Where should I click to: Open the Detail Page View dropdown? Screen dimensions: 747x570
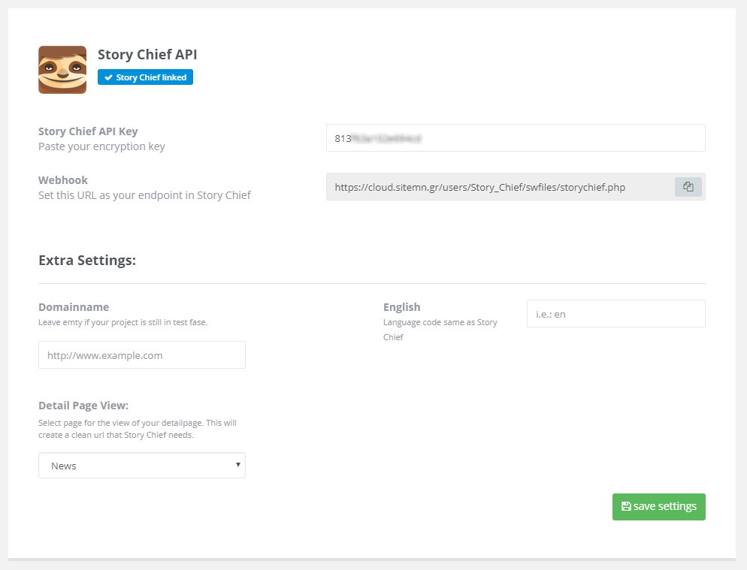coord(142,466)
